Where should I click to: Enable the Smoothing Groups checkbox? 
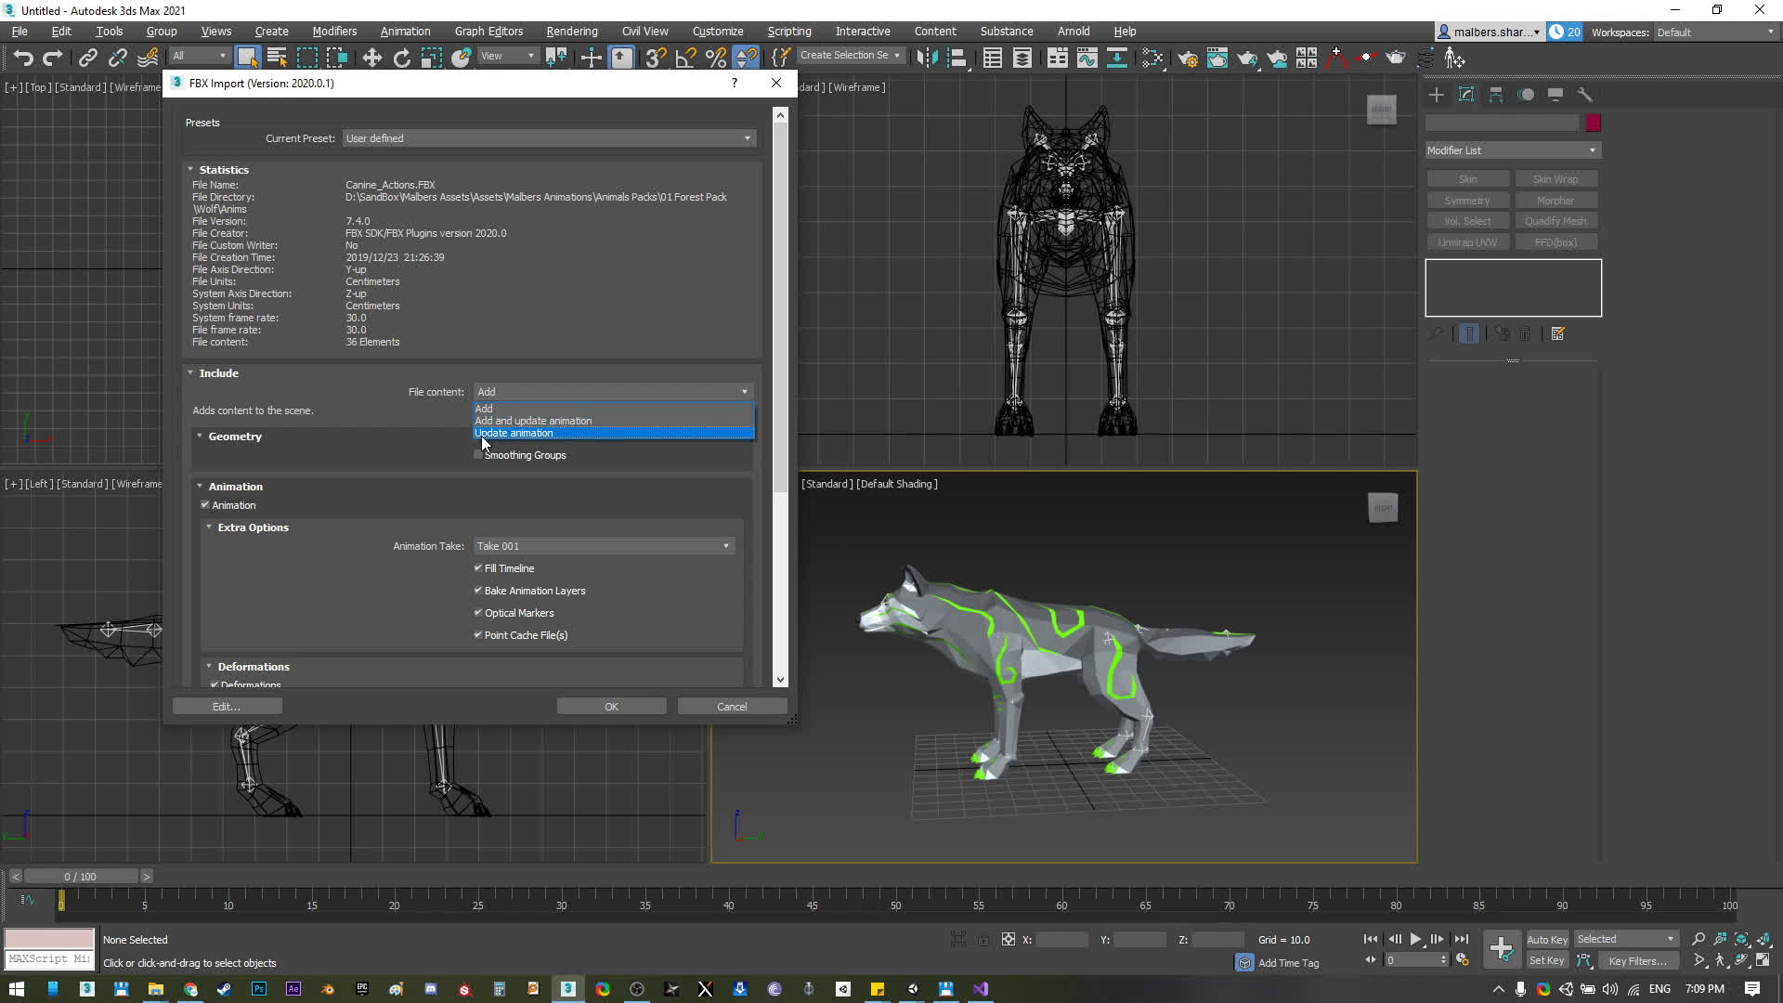[x=478, y=455]
